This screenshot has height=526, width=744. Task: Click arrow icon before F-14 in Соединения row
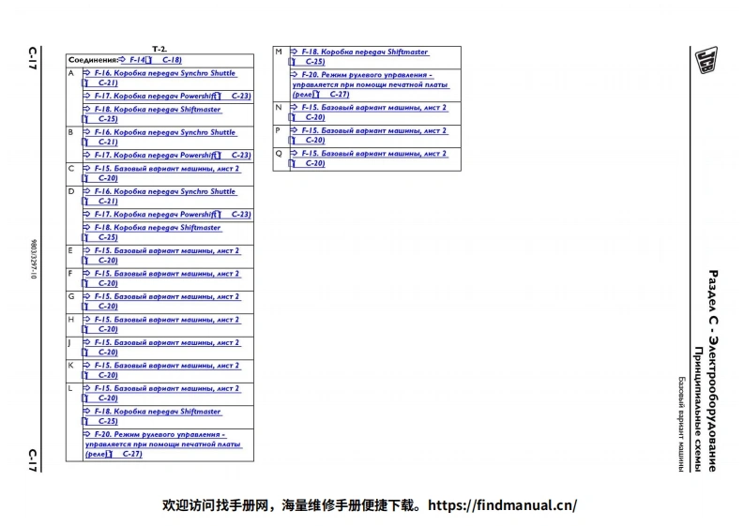(123, 60)
